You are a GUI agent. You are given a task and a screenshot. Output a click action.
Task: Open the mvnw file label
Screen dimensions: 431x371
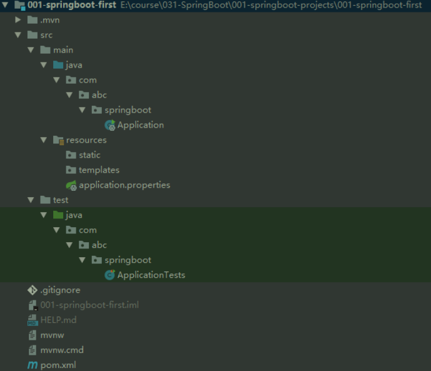[52, 335]
